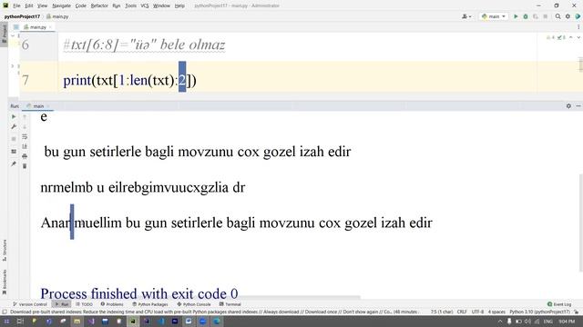
Task: Open Python Console tool window
Action: 194,304
